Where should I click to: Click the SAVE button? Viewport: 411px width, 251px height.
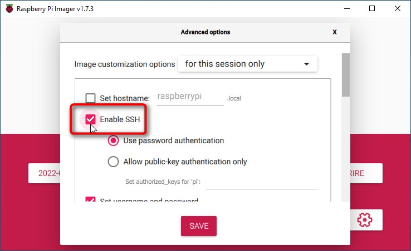(199, 226)
